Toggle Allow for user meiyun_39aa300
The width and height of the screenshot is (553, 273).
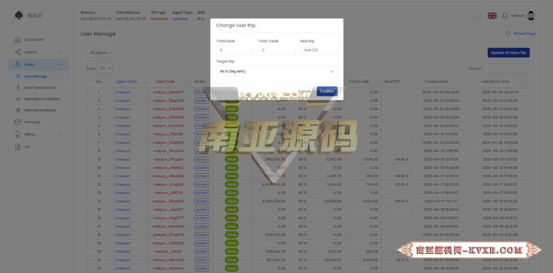(232, 260)
